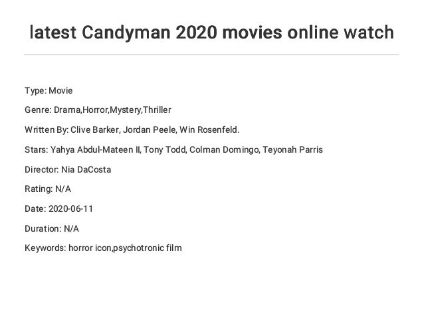Viewport: 424px width, 318px height.
Task: Click the 'Stars' line of cast names
Action: 173,149
